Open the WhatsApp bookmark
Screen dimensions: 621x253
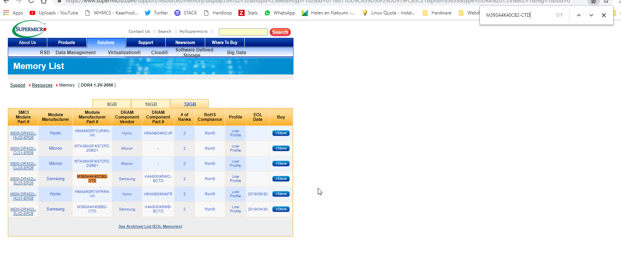pos(279,13)
